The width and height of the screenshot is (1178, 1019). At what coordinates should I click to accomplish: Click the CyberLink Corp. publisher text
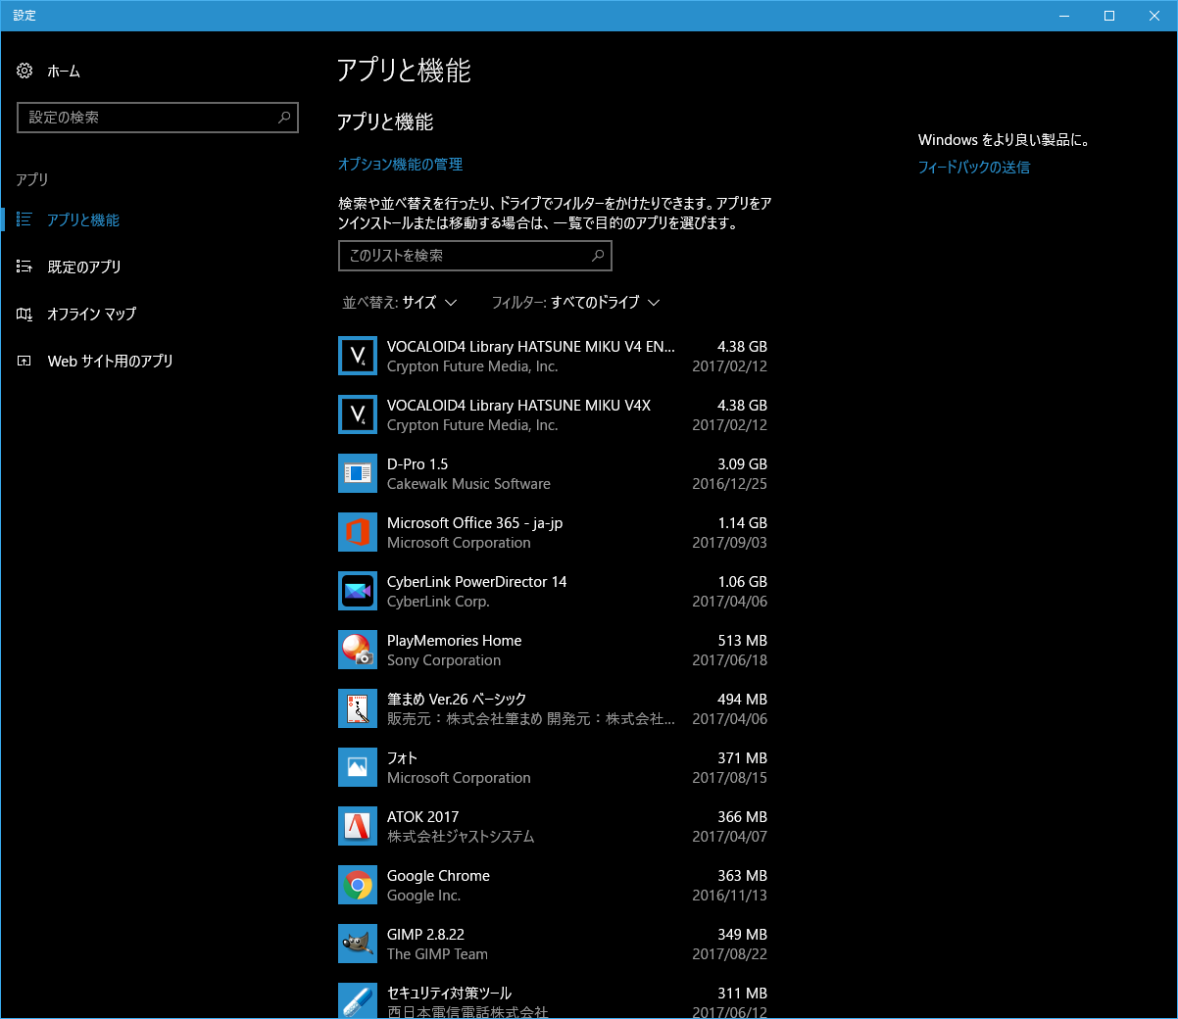pyautogui.click(x=438, y=602)
